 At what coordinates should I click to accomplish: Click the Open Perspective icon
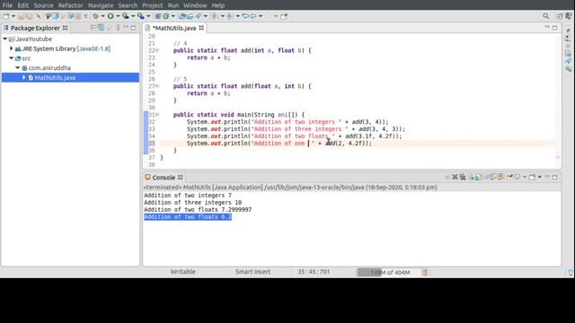(560, 16)
